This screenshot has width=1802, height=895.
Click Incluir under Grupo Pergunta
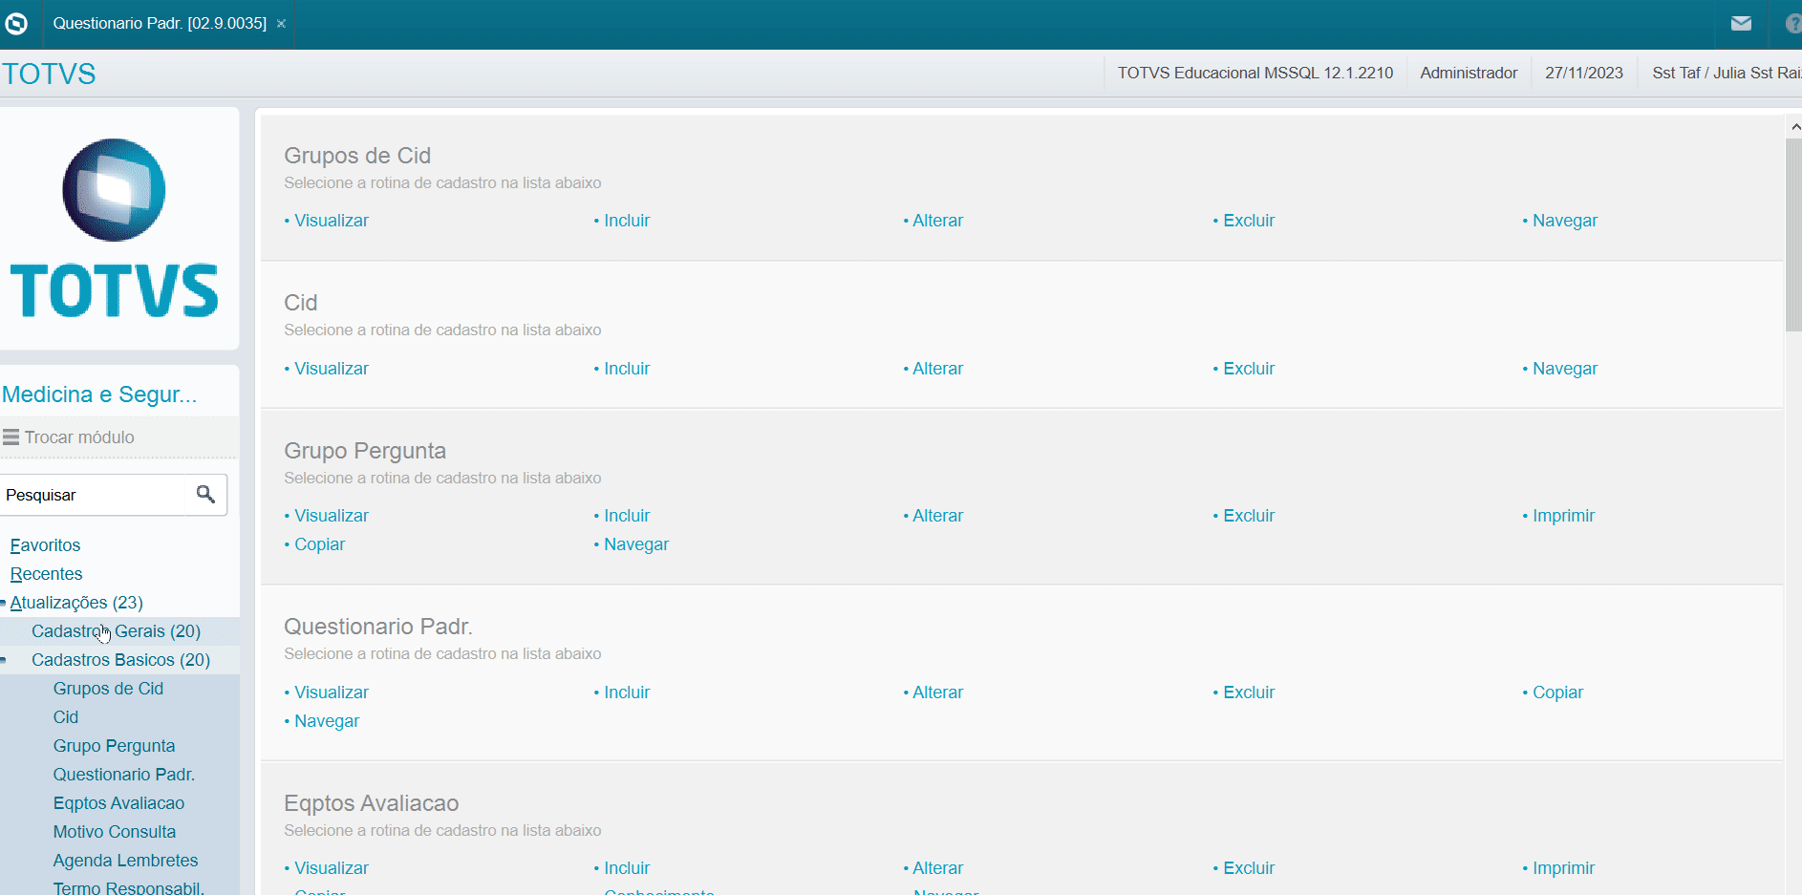coord(627,516)
